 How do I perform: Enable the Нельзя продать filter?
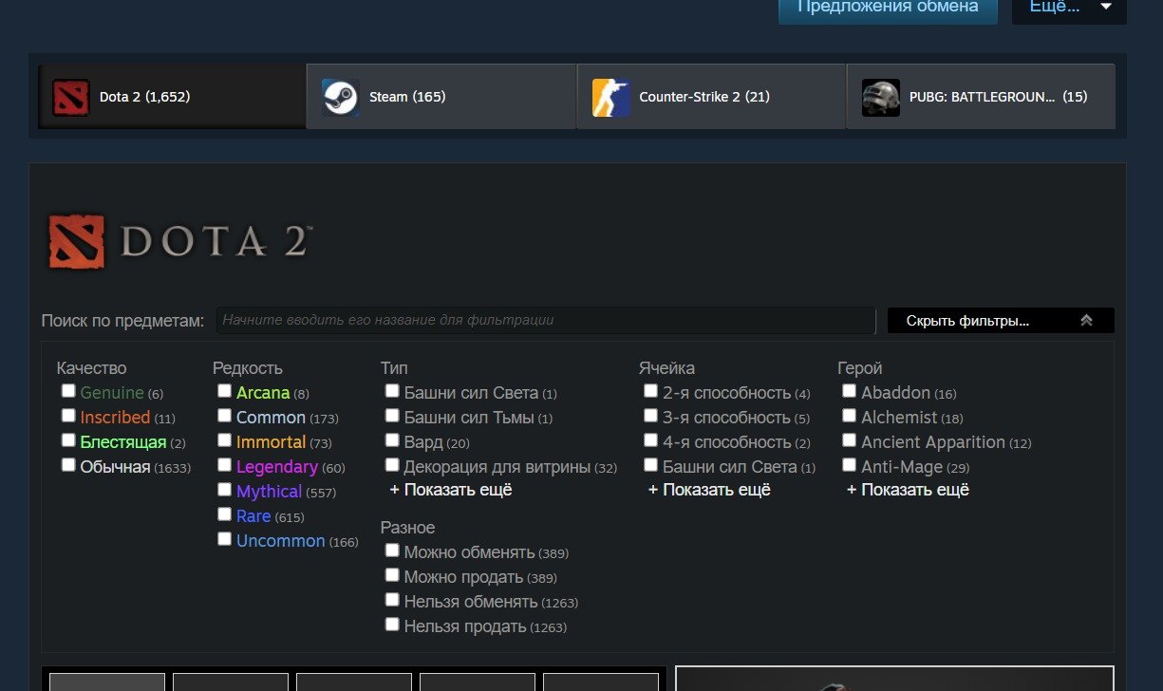(392, 625)
